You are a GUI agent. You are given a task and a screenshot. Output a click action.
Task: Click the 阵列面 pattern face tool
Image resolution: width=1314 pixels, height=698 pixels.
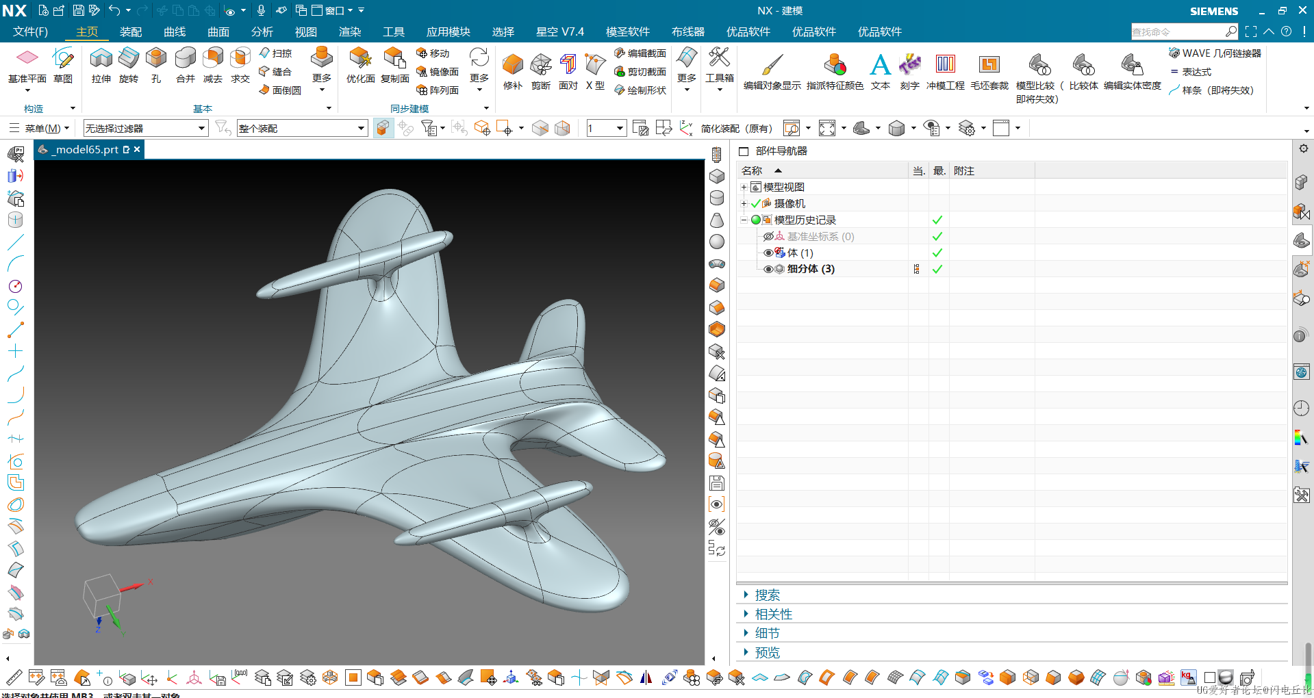(438, 90)
